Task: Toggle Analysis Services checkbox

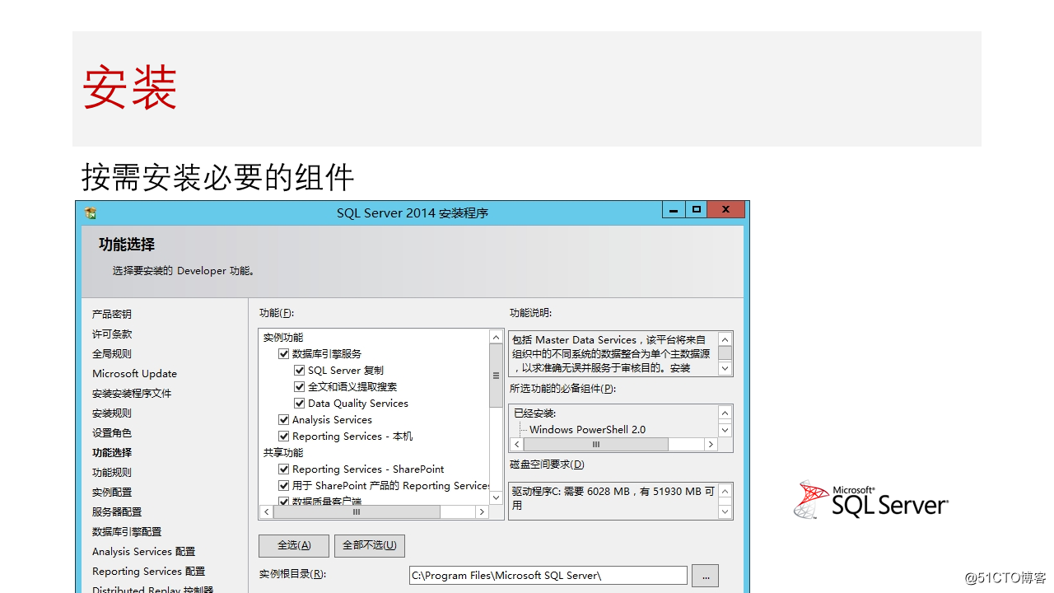Action: tap(284, 420)
